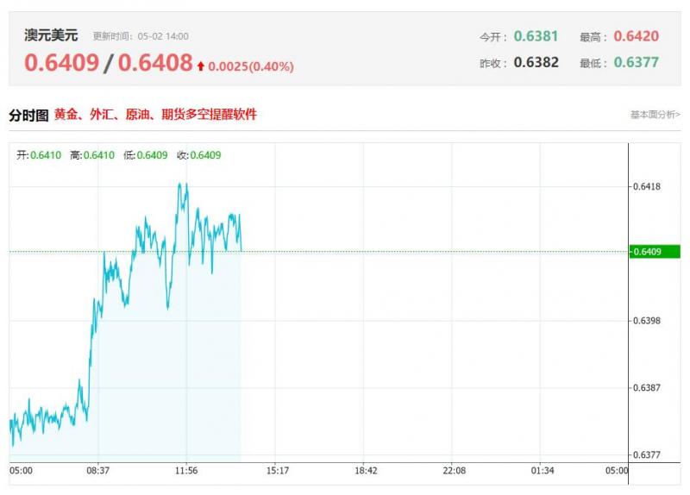The width and height of the screenshot is (690, 495).
Task: Click the 11:56 time axis label
Action: click(186, 471)
